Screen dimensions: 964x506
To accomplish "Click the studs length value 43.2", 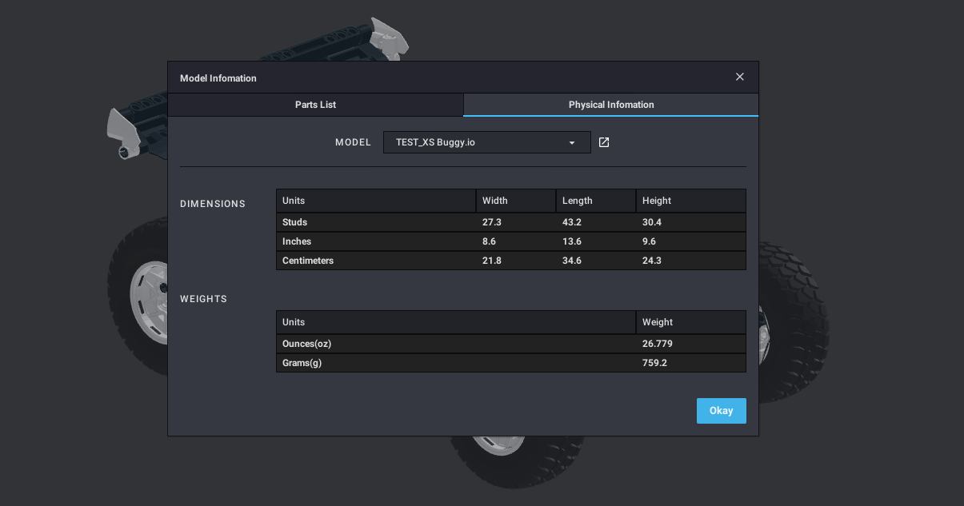I will [572, 222].
